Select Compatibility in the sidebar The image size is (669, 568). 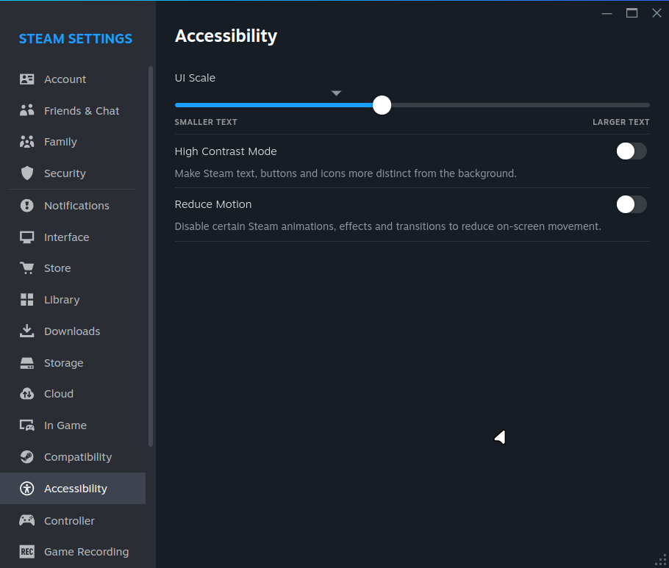tap(77, 457)
